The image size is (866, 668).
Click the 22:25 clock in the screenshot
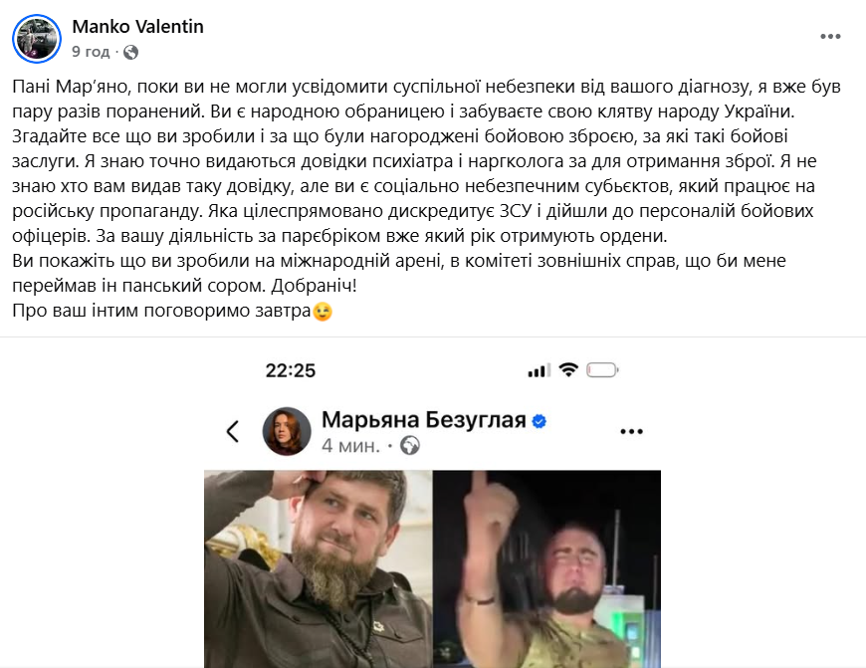[x=291, y=370]
